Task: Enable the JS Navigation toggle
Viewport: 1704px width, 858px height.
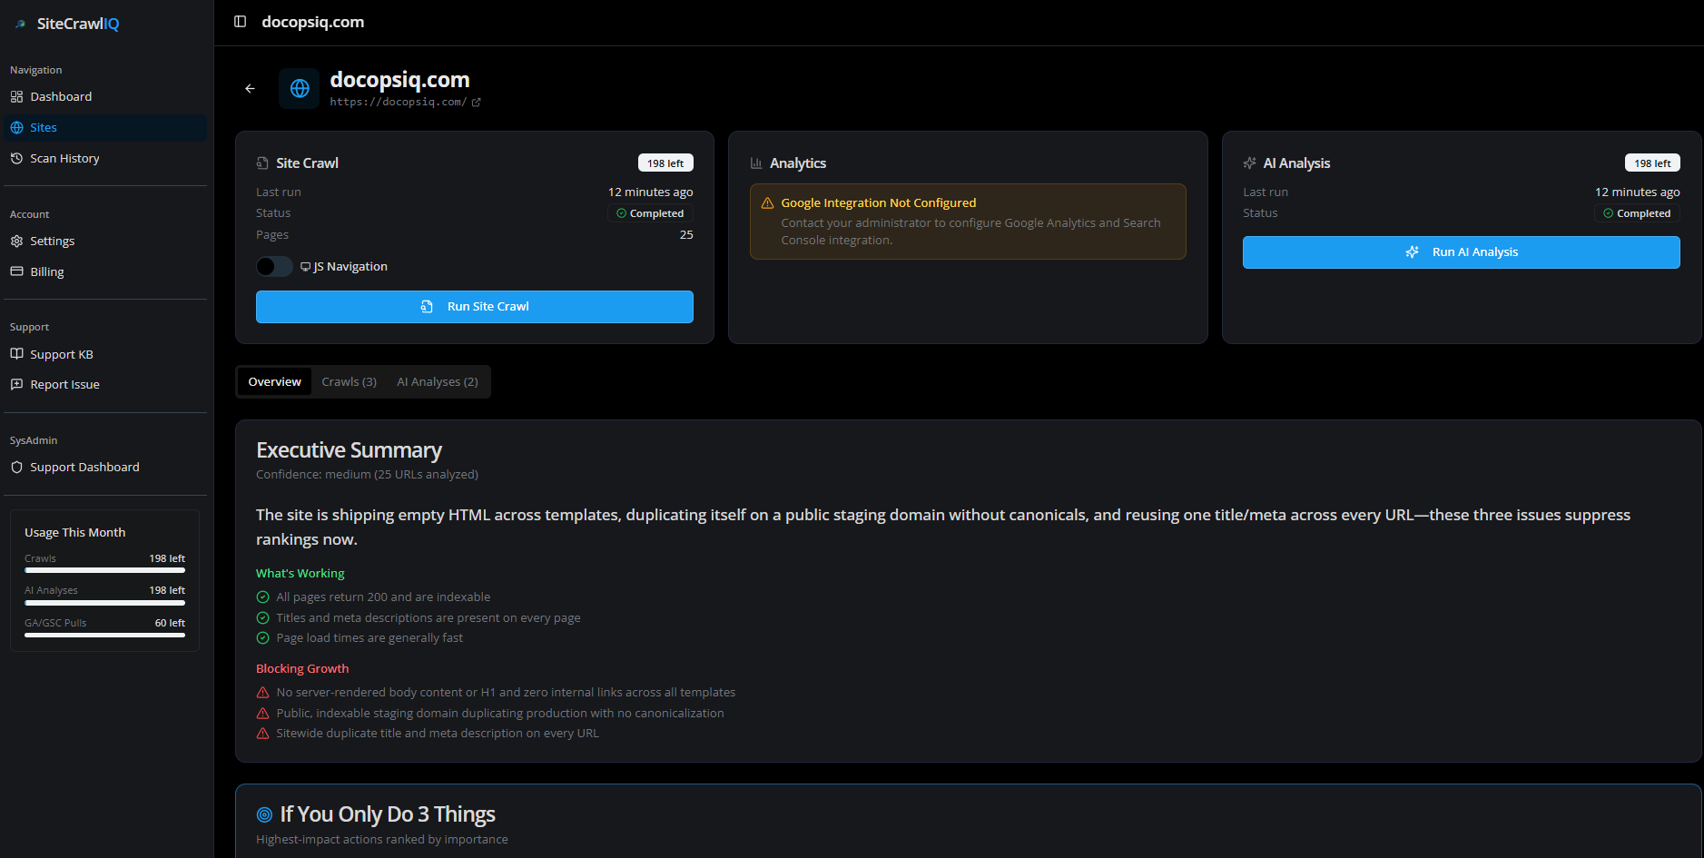Action: [273, 266]
